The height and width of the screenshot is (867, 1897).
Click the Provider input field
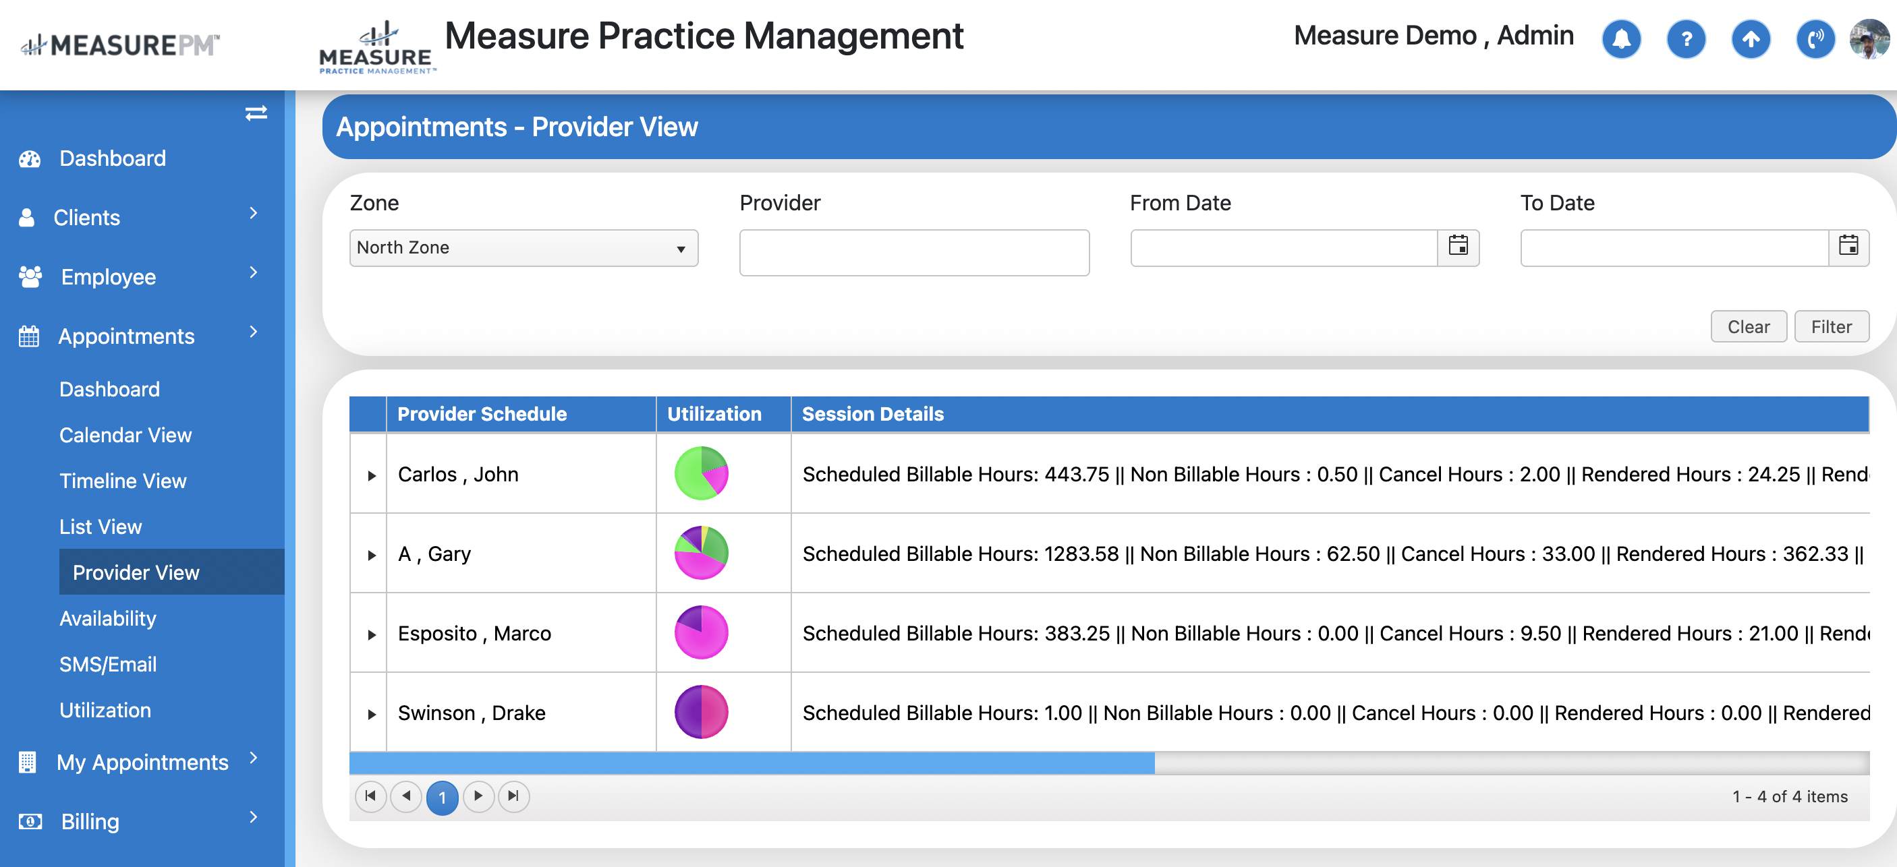[914, 252]
